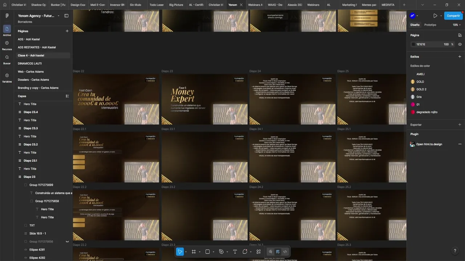Screen dimensions: 465x261
Task: Open page ADS - Adri Kastel
Action: point(29,39)
